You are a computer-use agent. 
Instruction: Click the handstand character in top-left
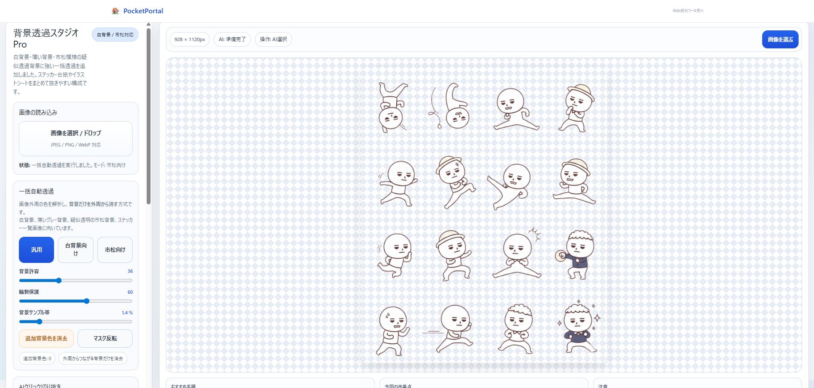tap(392, 107)
